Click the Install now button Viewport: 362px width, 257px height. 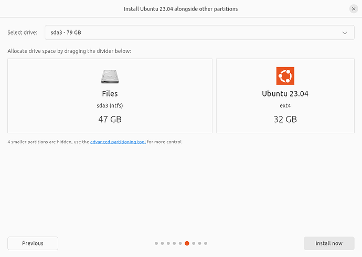[329, 243]
